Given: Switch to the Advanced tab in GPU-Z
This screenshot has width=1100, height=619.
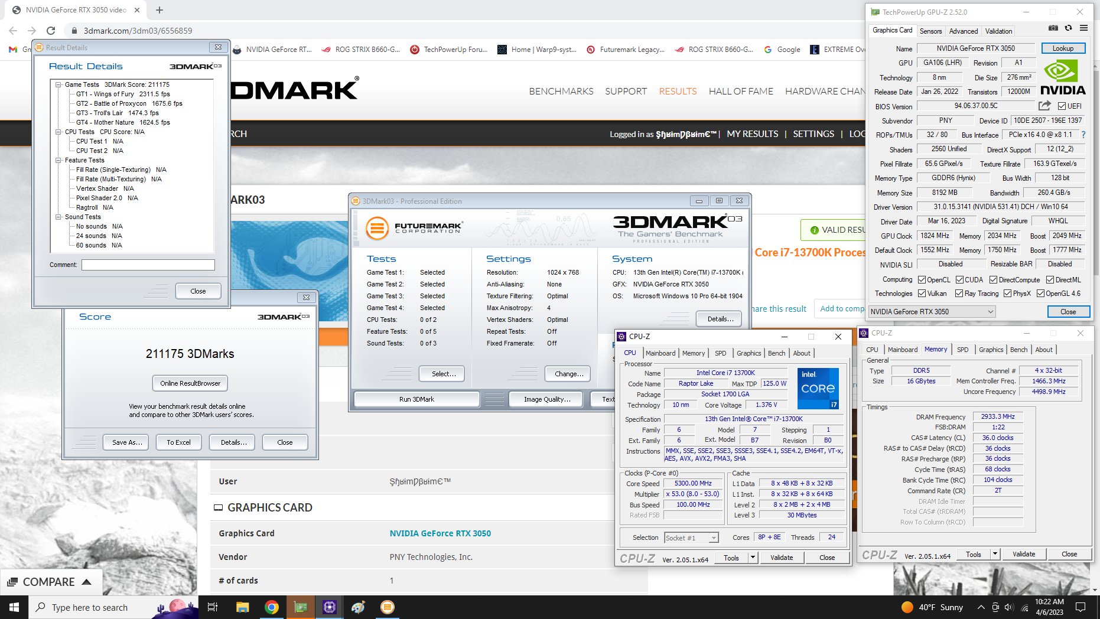Looking at the screenshot, I should pos(964,31).
